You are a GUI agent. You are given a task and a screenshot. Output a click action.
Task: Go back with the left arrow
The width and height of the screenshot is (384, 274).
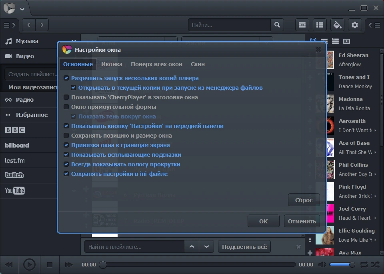coord(29,25)
